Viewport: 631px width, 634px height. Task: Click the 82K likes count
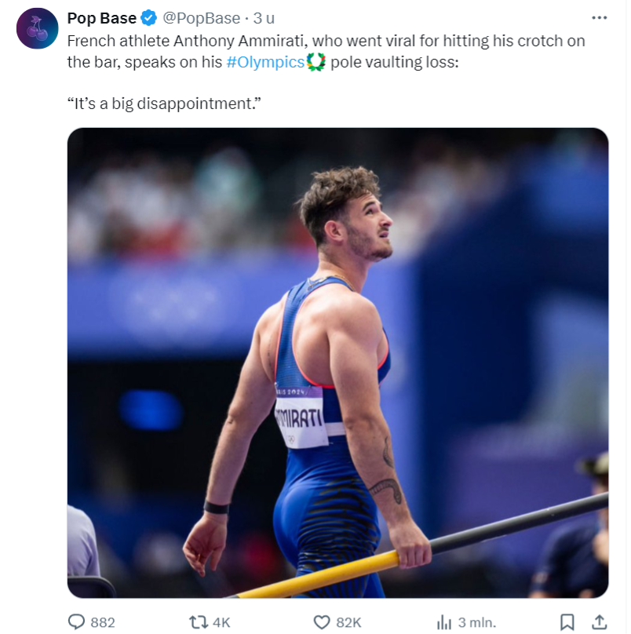pyautogui.click(x=348, y=622)
